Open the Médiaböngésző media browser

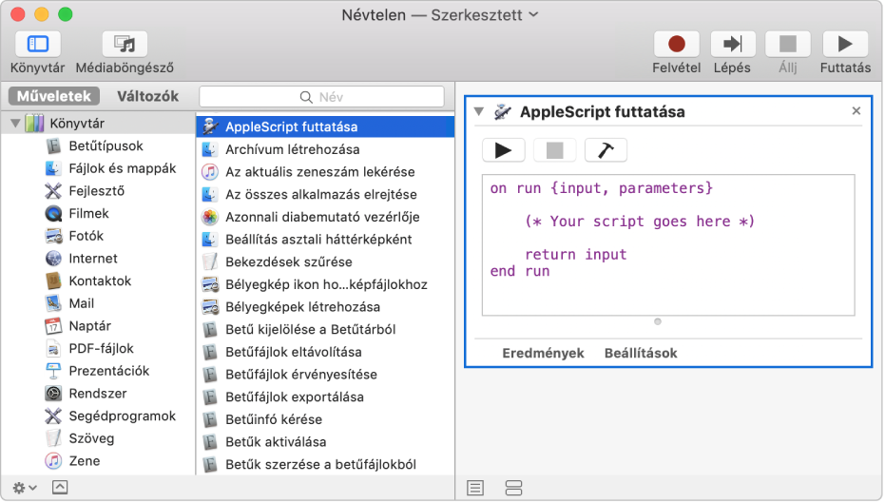tap(125, 45)
